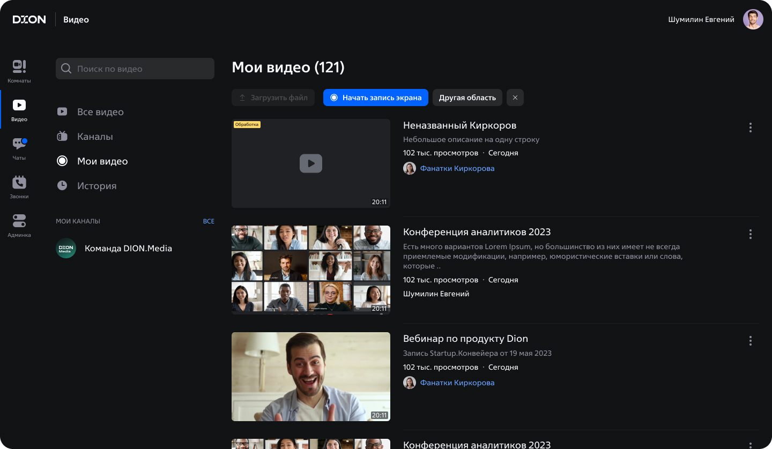The image size is (772, 449).
Task: Select История in navigation
Action: point(97,186)
